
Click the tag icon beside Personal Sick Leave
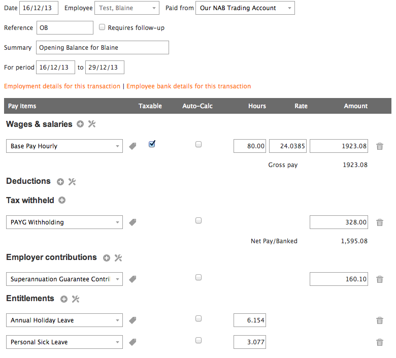point(133,342)
